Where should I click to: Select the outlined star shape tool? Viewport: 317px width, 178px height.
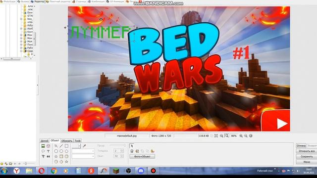pyautogui.click(x=56, y=156)
